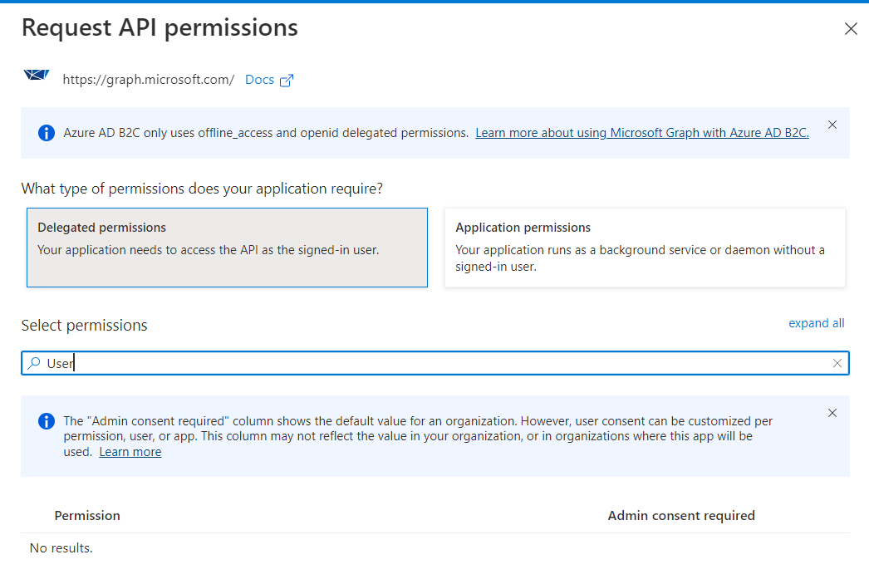Click the Request API permissions title

point(160,27)
